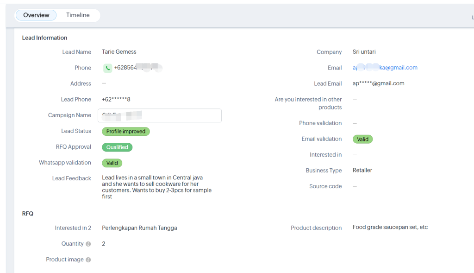
Task: Click the Qualified RFQ Approval badge
Action: [x=117, y=147]
